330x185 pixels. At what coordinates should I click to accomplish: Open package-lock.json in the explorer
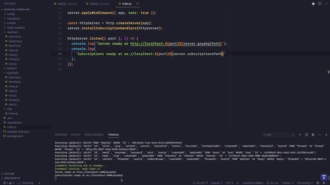pos(18,132)
